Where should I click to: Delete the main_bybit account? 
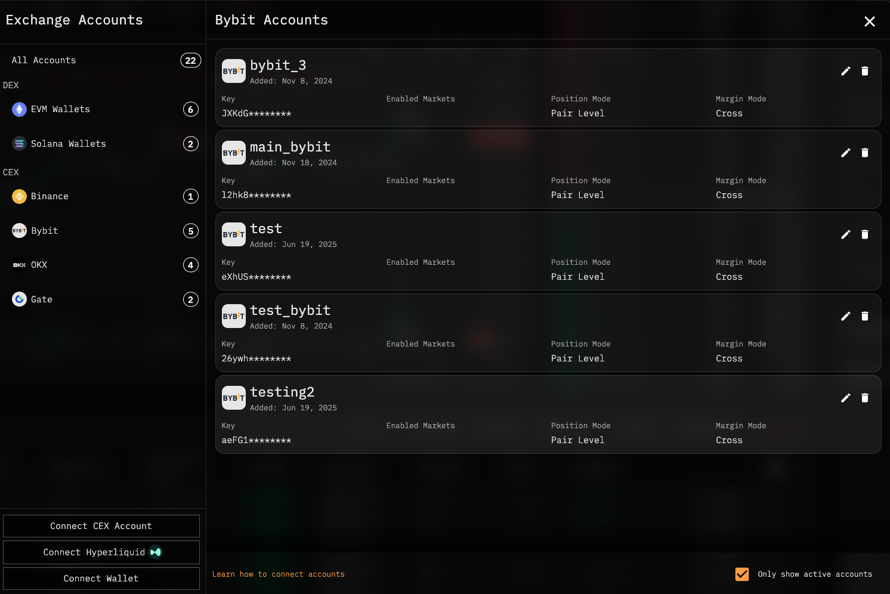tap(864, 153)
